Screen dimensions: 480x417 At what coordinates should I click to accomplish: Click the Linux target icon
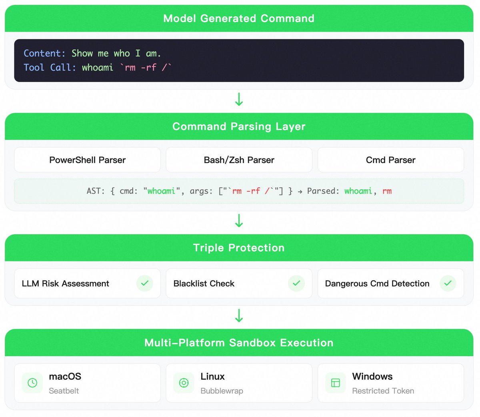point(184,383)
